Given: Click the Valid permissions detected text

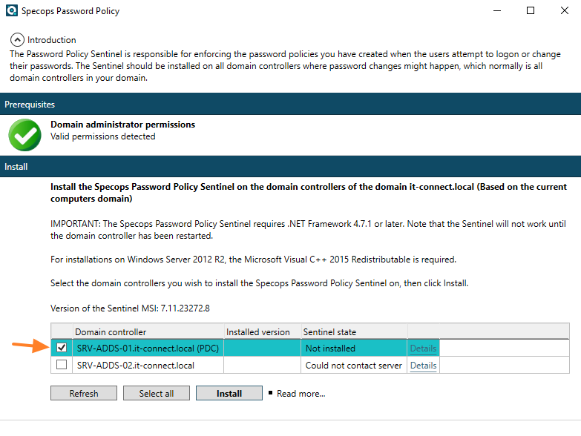Looking at the screenshot, I should coord(103,136).
